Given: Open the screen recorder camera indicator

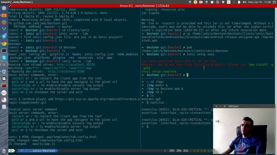Looking at the screenshot, I should coord(201,2).
